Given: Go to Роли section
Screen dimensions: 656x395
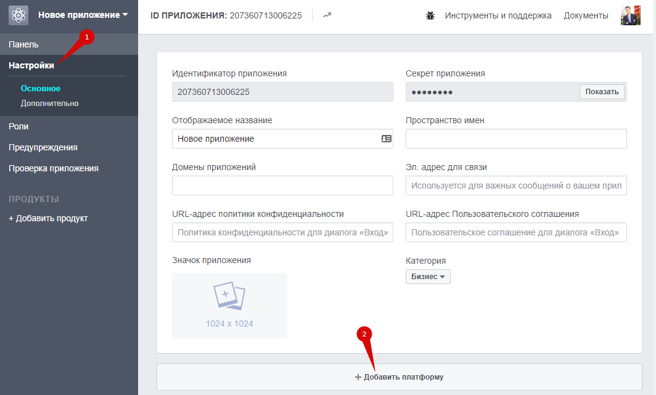Looking at the screenshot, I should click(x=18, y=126).
